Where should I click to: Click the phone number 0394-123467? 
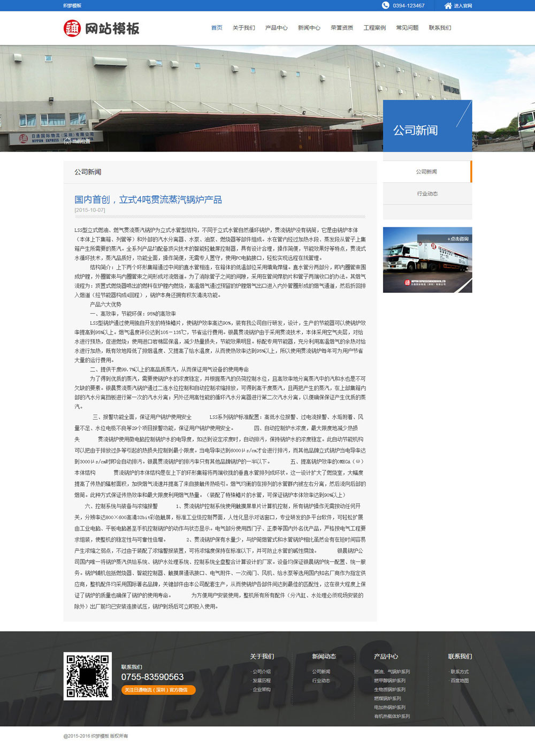pos(408,6)
